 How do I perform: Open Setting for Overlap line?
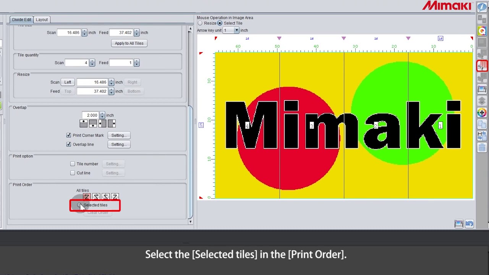pos(119,144)
